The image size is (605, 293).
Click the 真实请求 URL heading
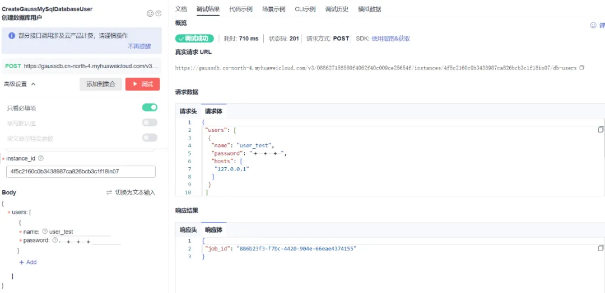pos(193,52)
